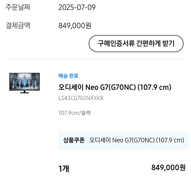Viewport: 191px width, 189px height.
Task: Select the model code LS43CG702NKXKR
Action: 81,98
